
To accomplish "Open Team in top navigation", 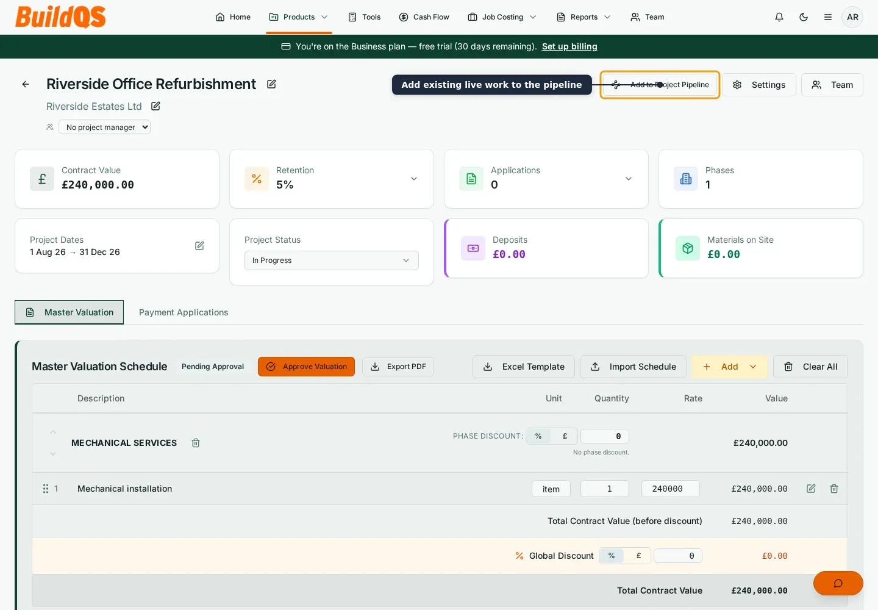I will tap(648, 17).
